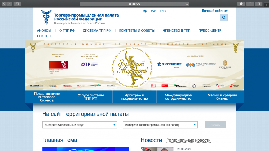The image size is (269, 151).
Task: Click the Золотой Меркурий award emblem
Action: click(x=132, y=68)
